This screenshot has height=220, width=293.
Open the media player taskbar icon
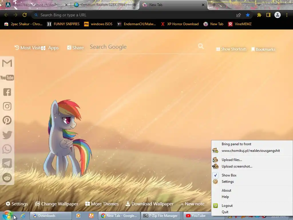(78, 216)
